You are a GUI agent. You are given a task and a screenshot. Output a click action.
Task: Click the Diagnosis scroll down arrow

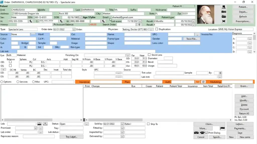[x=254, y=52]
